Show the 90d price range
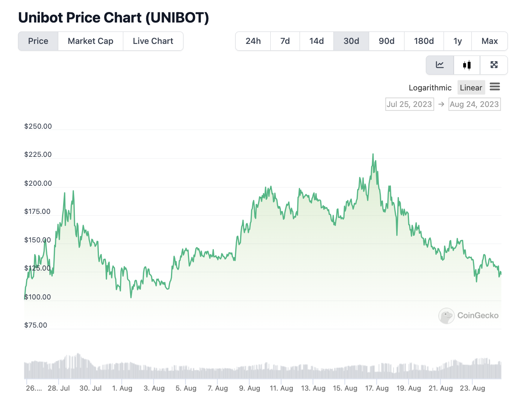This screenshot has height=403, width=521. click(x=386, y=41)
